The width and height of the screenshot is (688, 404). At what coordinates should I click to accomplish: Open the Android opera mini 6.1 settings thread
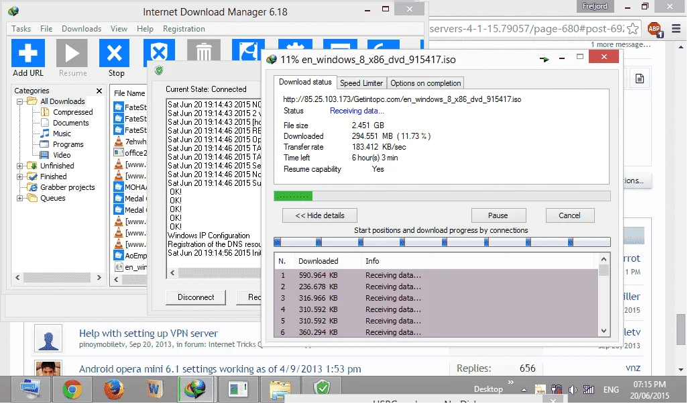coord(220,369)
